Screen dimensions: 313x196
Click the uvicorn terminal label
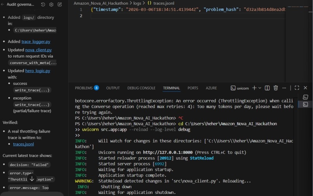(x=240, y=88)
